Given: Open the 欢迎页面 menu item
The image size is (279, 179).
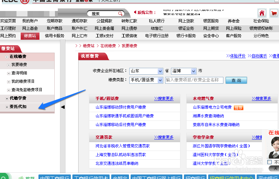Looking at the screenshot, I should click(x=8, y=21).
